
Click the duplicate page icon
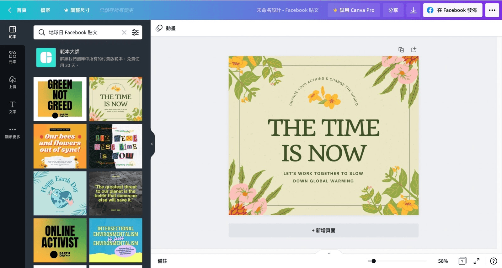click(x=401, y=50)
